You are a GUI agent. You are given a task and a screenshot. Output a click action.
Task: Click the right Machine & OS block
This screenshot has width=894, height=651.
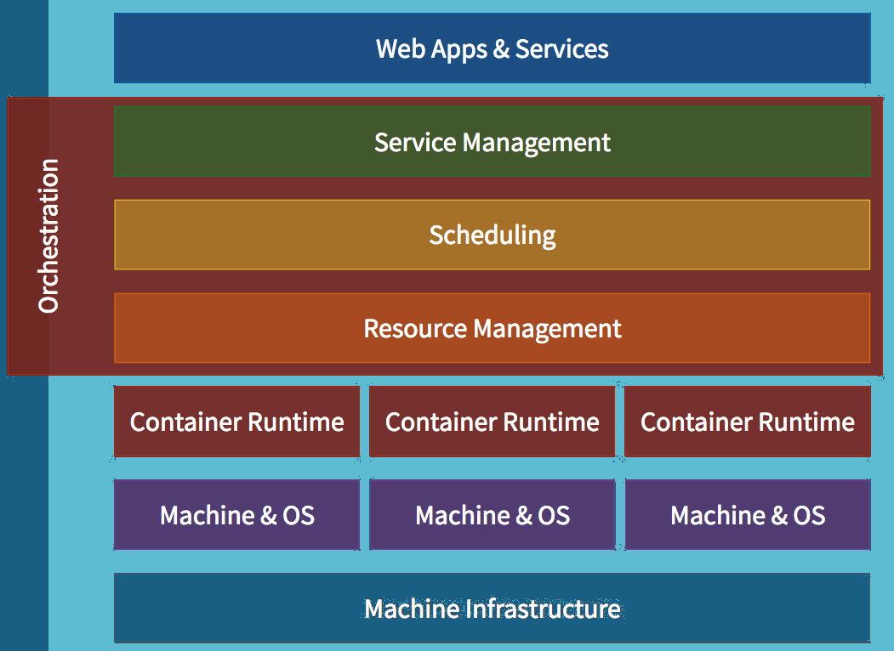click(748, 514)
